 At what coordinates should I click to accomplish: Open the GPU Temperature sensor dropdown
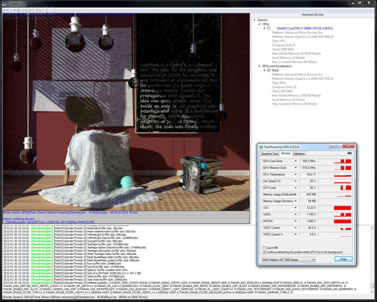pyautogui.click(x=296, y=175)
